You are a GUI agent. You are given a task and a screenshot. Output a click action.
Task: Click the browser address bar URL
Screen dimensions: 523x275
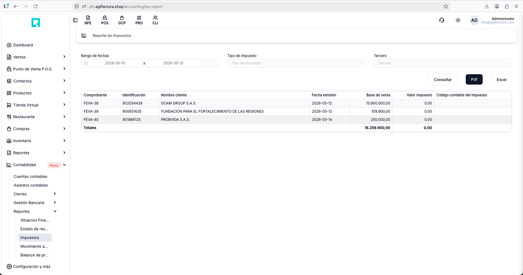point(126,7)
